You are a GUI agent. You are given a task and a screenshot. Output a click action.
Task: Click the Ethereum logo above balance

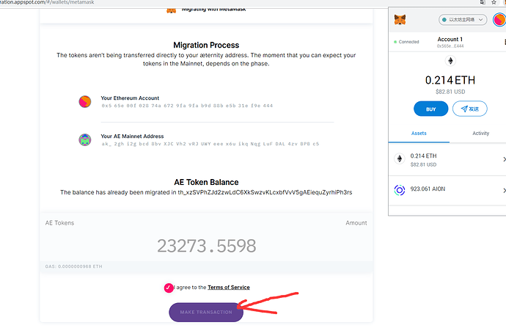pos(450,61)
